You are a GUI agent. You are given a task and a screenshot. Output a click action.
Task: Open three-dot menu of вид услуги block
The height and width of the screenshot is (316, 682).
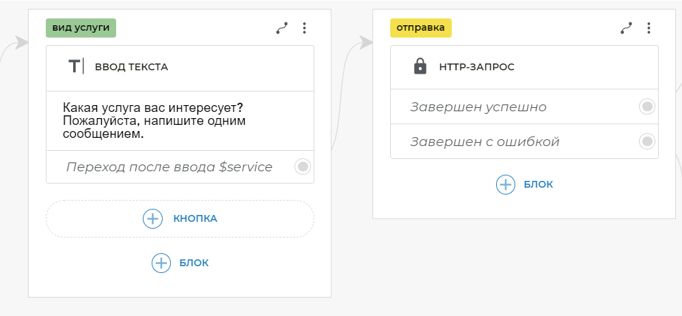(305, 28)
